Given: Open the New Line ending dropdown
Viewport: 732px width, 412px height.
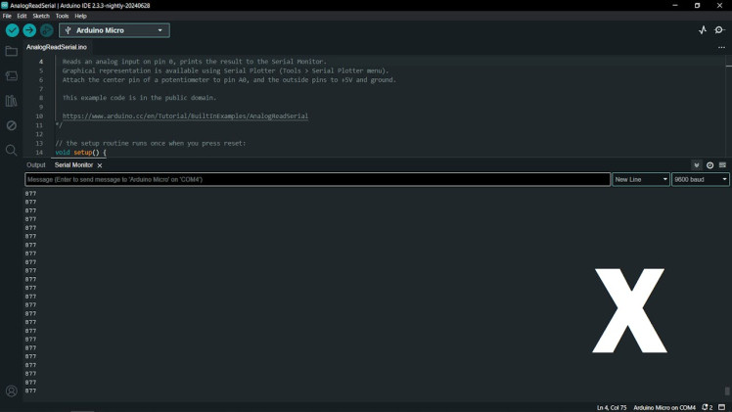Looking at the screenshot, I should click(640, 180).
